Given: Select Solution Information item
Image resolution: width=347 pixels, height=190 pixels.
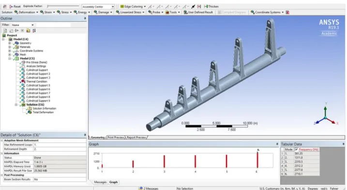Looking at the screenshot, I should coord(44,108).
